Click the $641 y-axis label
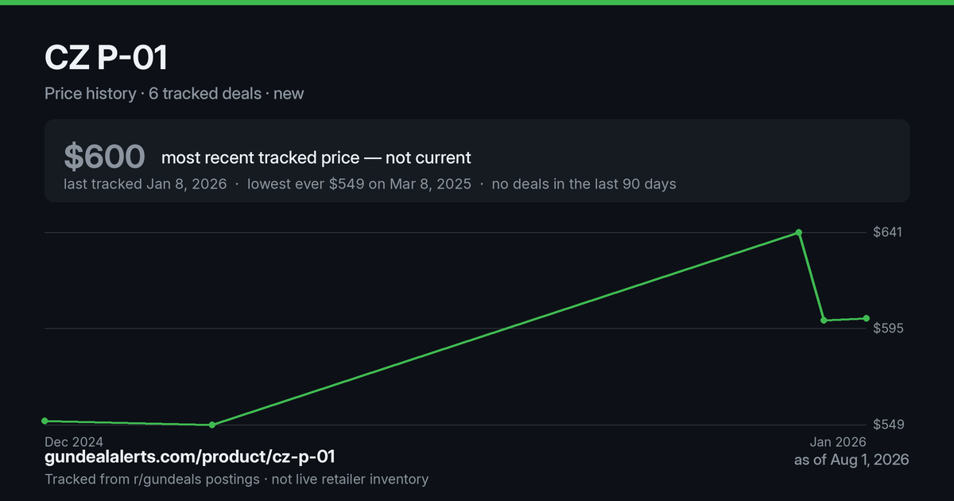Screen dimensions: 954x501 (888, 232)
